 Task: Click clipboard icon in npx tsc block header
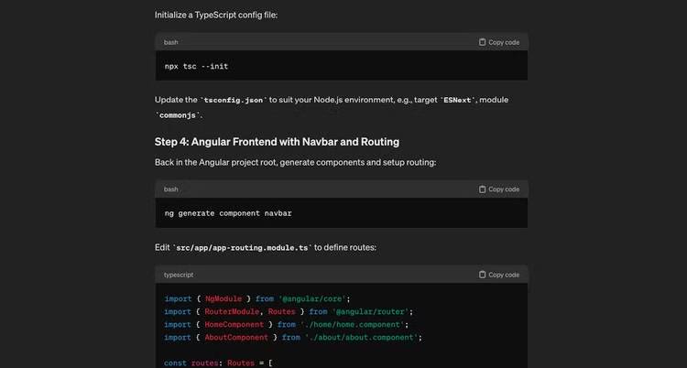(483, 42)
